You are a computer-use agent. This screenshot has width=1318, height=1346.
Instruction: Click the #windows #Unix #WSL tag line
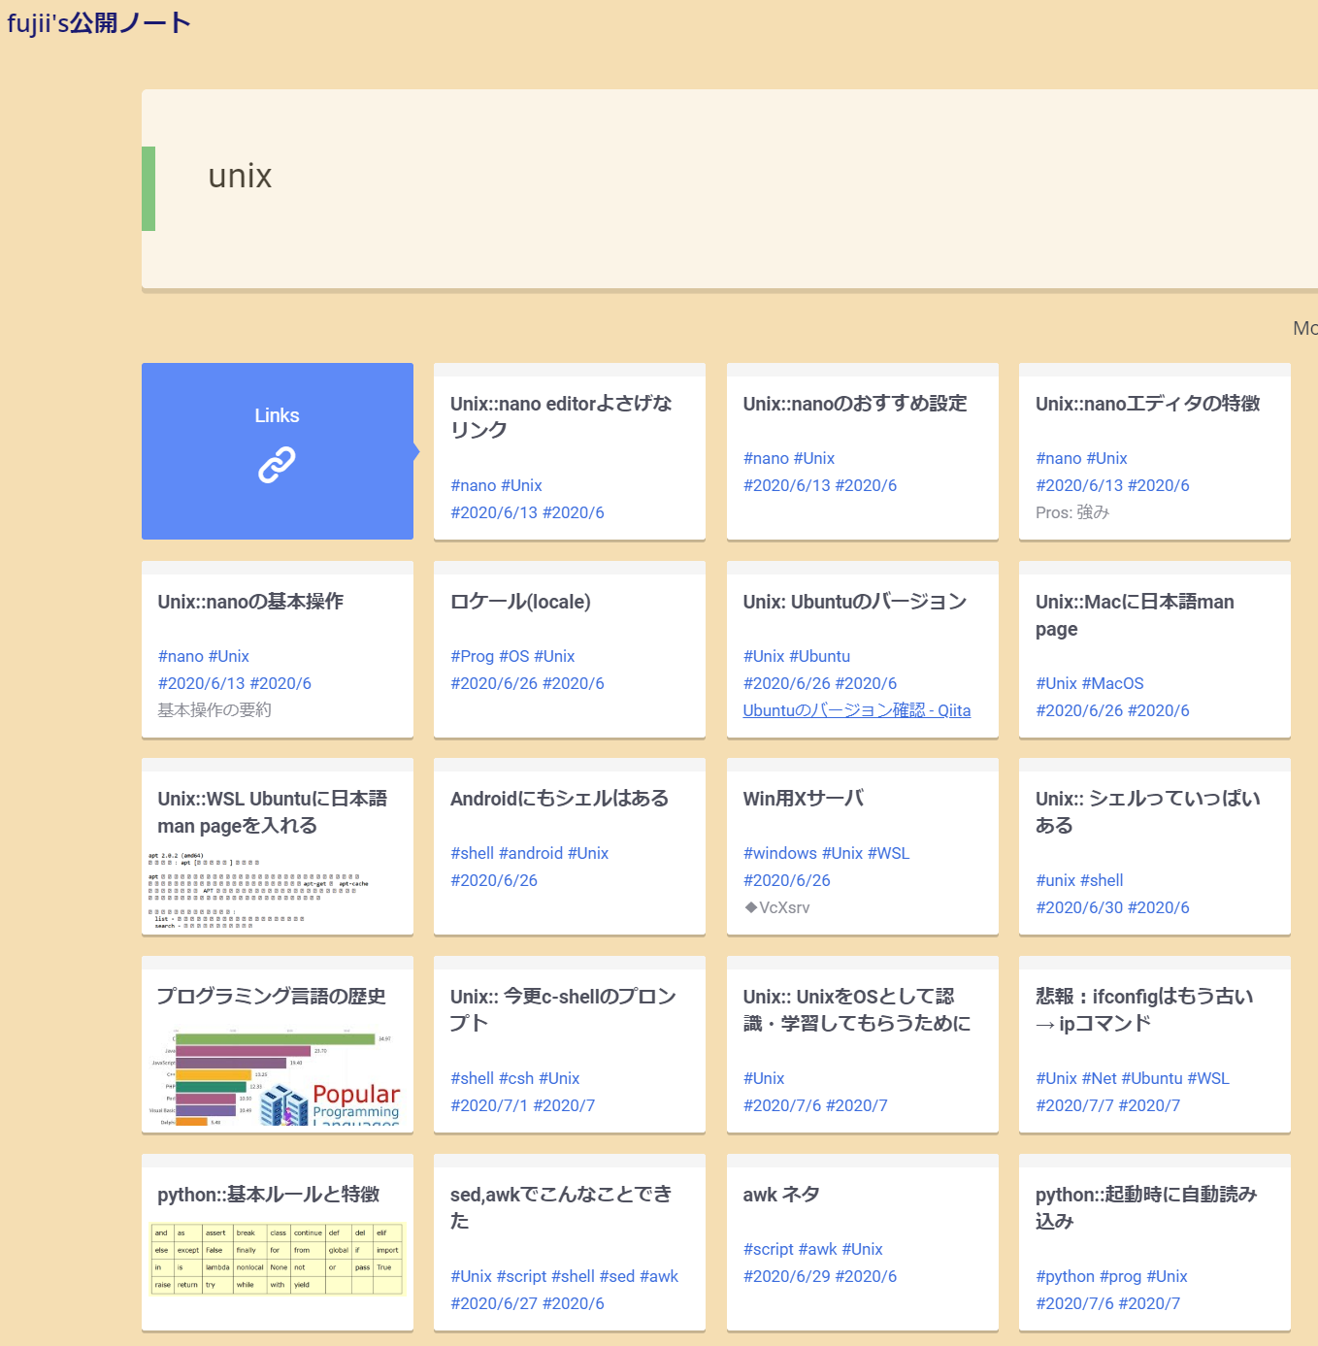pyautogui.click(x=827, y=853)
